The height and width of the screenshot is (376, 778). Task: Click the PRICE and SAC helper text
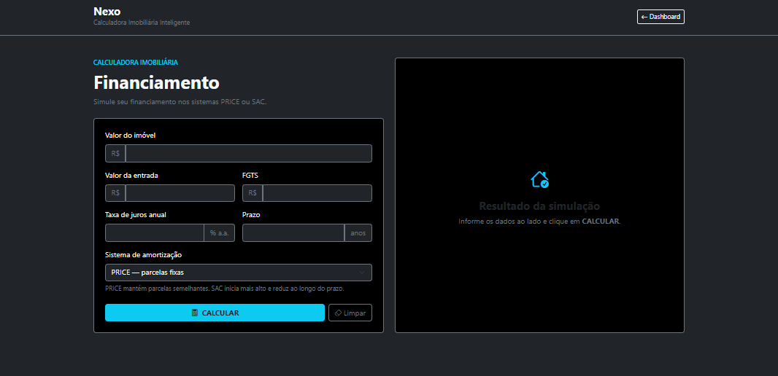(224, 289)
